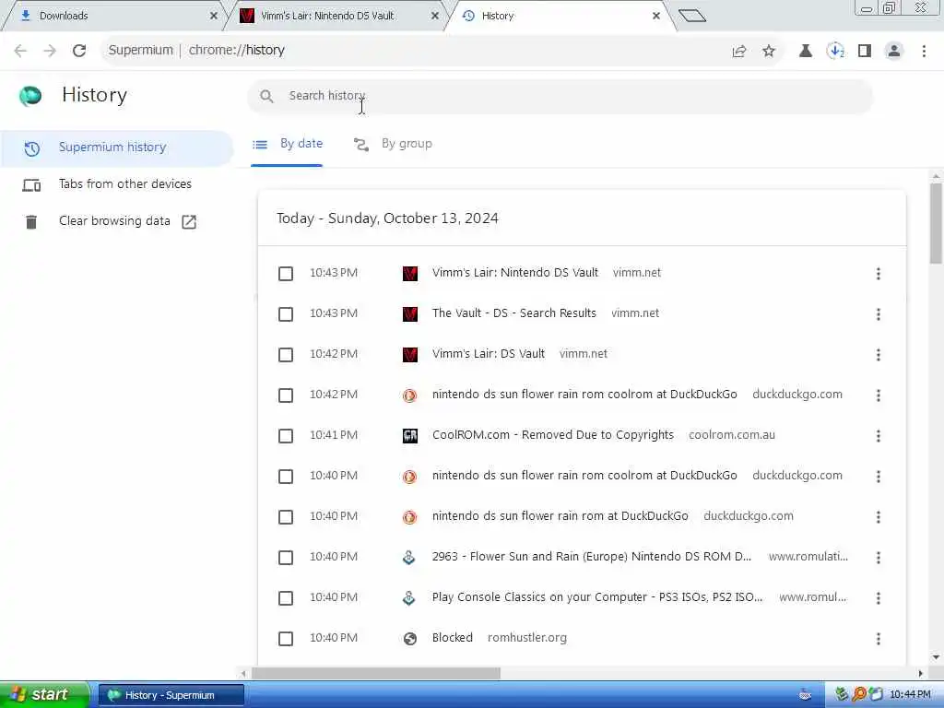944x708 pixels.
Task: Open actions menu for CoolROM.com entry
Action: tap(879, 436)
